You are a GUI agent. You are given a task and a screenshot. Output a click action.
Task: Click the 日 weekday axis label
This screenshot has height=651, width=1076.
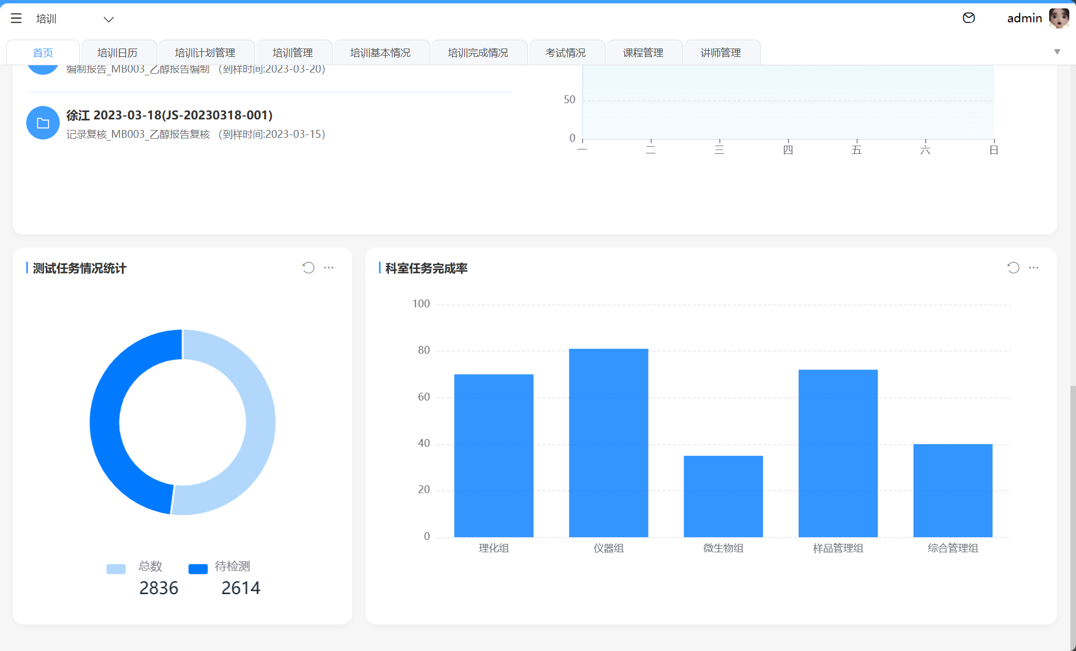[x=994, y=150]
